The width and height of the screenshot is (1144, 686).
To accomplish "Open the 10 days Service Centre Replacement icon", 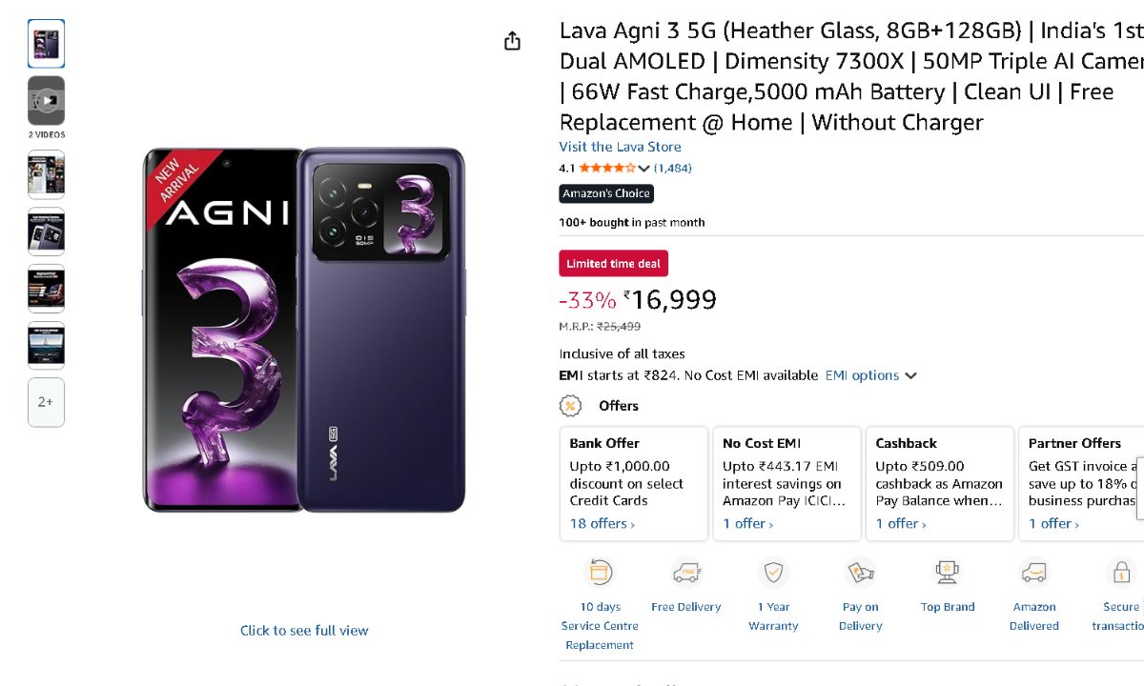I will tap(600, 573).
